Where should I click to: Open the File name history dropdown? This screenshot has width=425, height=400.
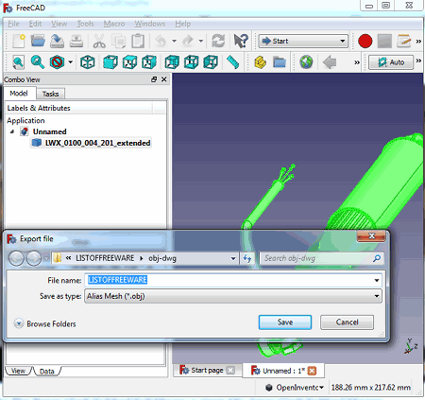377,280
